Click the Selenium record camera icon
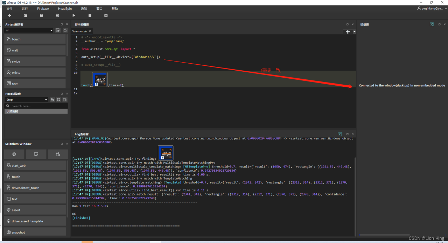This screenshot has width=448, height=243. point(58,154)
